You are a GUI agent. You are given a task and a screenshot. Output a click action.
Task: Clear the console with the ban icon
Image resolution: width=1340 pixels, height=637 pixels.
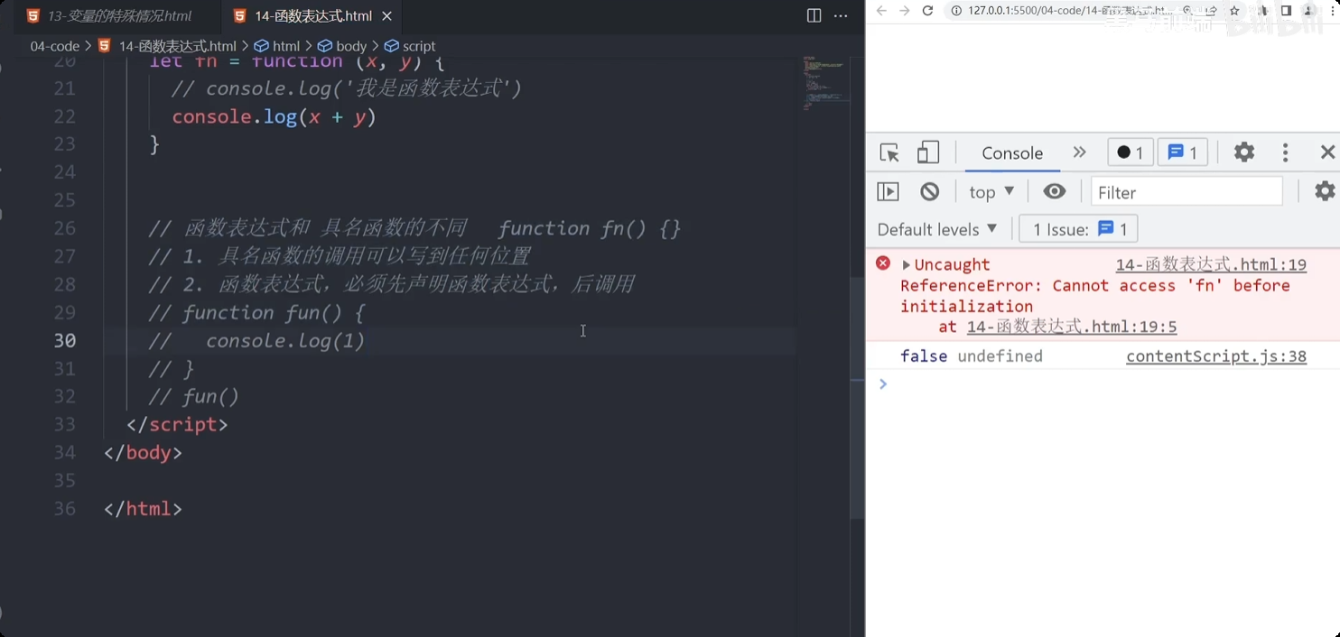click(930, 191)
